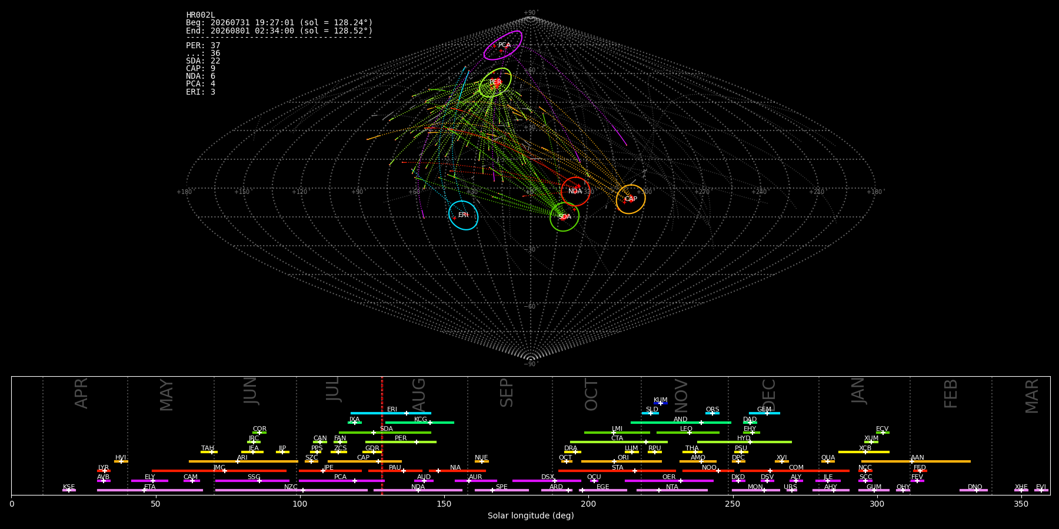Image resolution: width=1059 pixels, height=529 pixels.
Task: Click the pink NDA bar in timeline
Action: coord(418,490)
